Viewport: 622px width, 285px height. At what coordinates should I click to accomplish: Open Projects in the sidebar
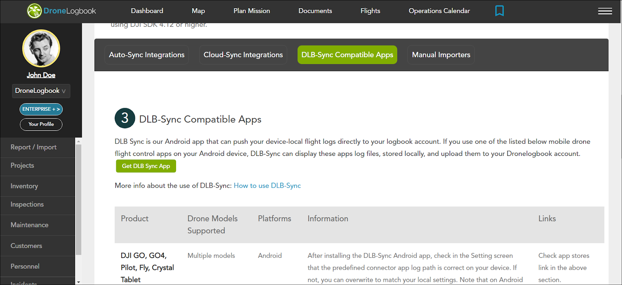[x=38, y=166]
